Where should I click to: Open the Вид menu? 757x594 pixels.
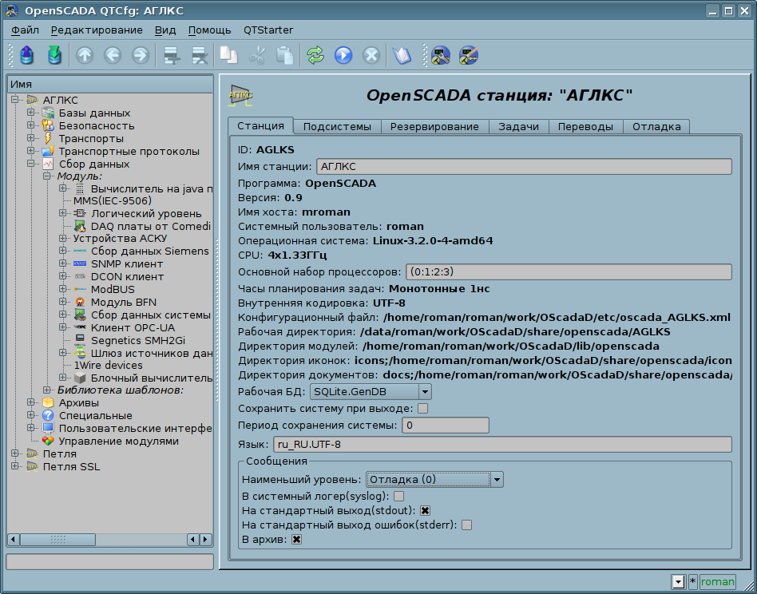[165, 30]
